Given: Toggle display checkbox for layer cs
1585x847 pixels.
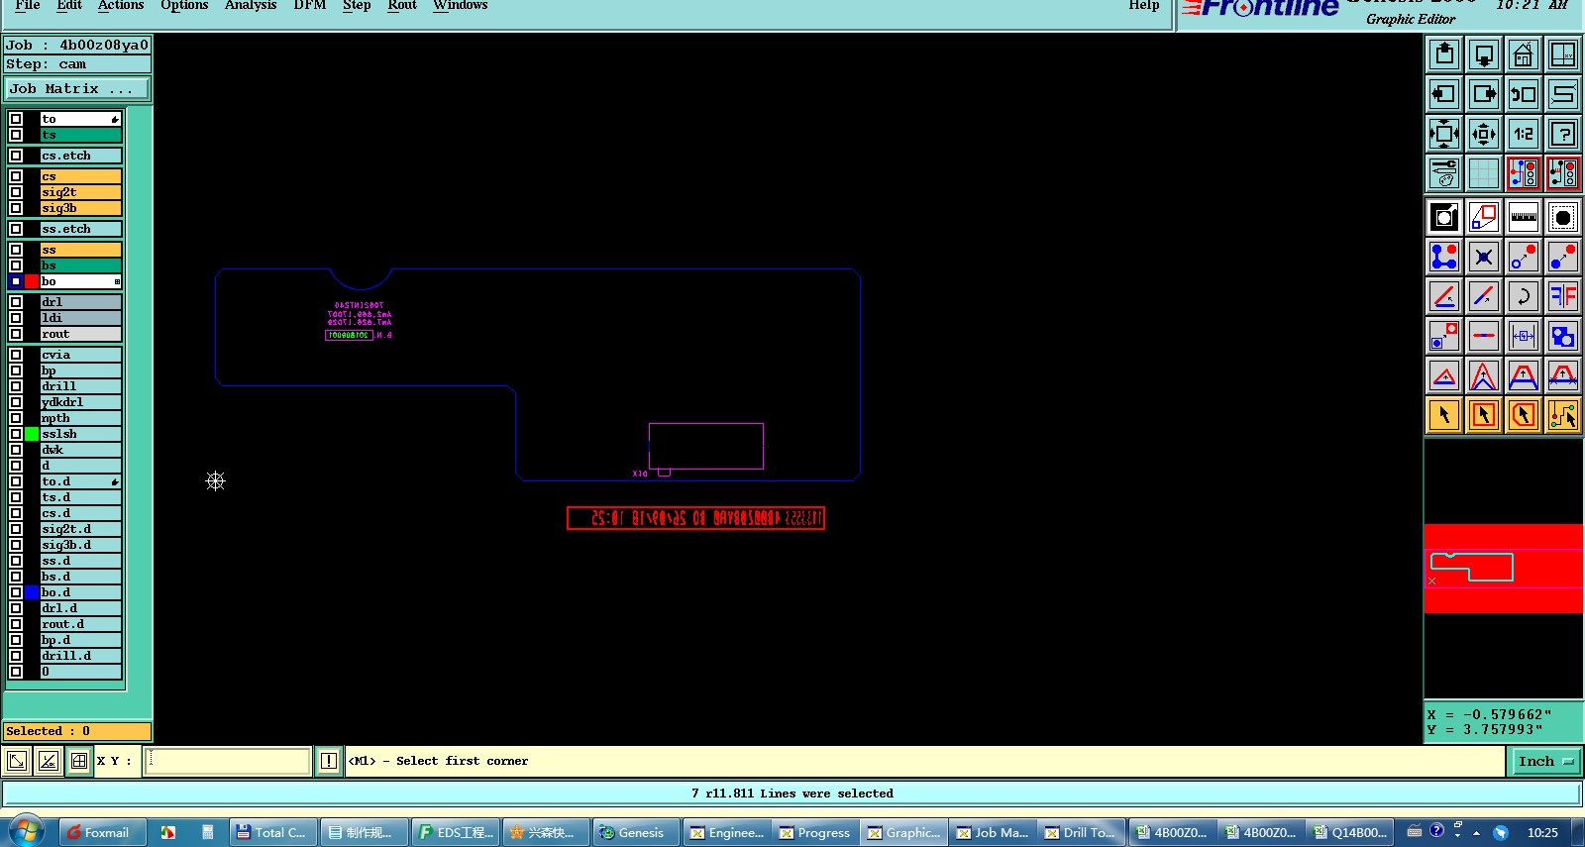Looking at the screenshot, I should [x=16, y=176].
